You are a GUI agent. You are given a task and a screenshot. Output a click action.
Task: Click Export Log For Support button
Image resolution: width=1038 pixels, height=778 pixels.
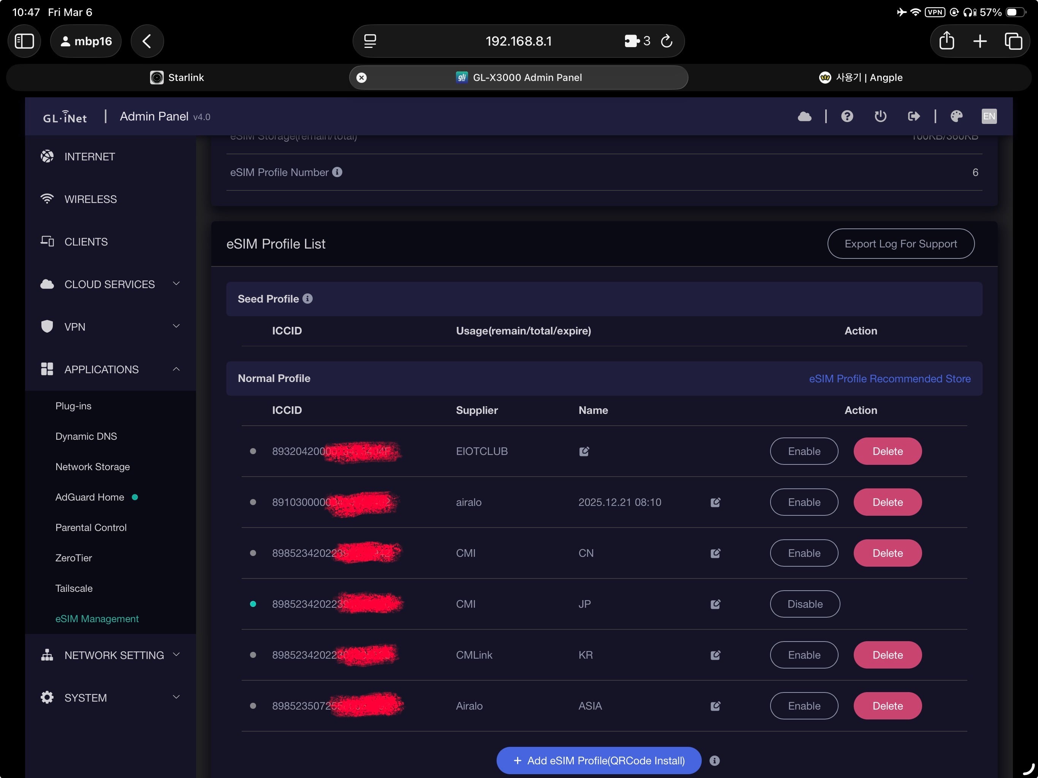click(900, 244)
